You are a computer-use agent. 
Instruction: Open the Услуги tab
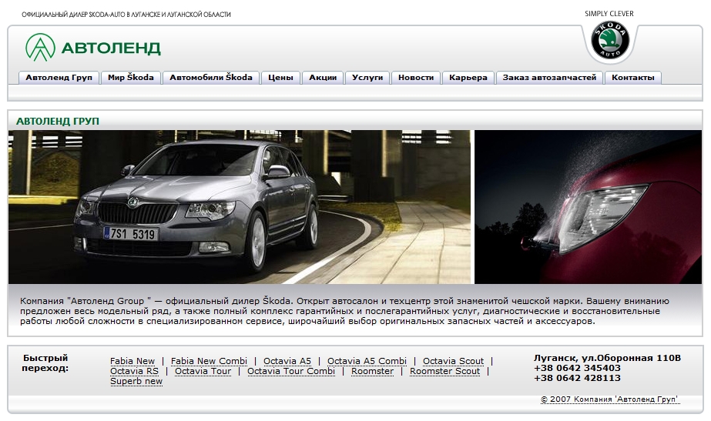[x=367, y=78]
